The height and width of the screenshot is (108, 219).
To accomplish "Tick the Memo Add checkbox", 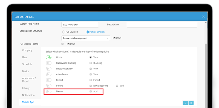I will 91,91.
